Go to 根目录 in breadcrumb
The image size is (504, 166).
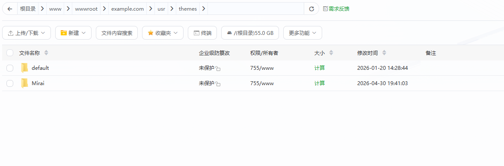(28, 9)
